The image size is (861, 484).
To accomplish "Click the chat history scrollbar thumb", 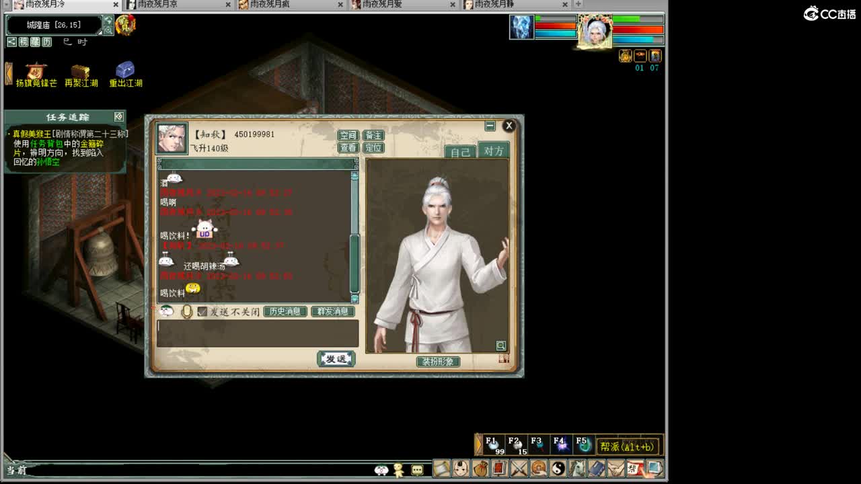I will coord(354,262).
